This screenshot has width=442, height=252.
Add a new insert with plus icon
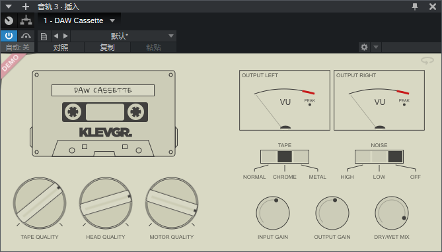coord(26,7)
